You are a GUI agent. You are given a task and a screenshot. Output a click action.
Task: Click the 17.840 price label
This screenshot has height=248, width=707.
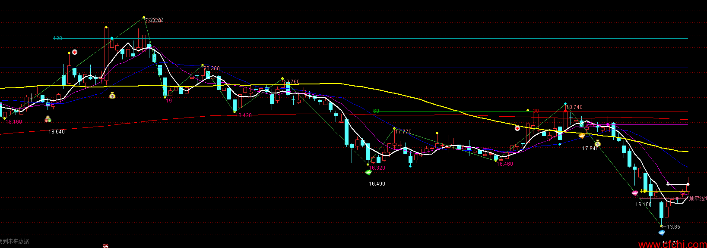coord(590,149)
